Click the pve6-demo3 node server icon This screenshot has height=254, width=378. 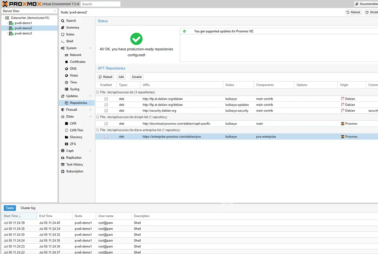coord(11,34)
